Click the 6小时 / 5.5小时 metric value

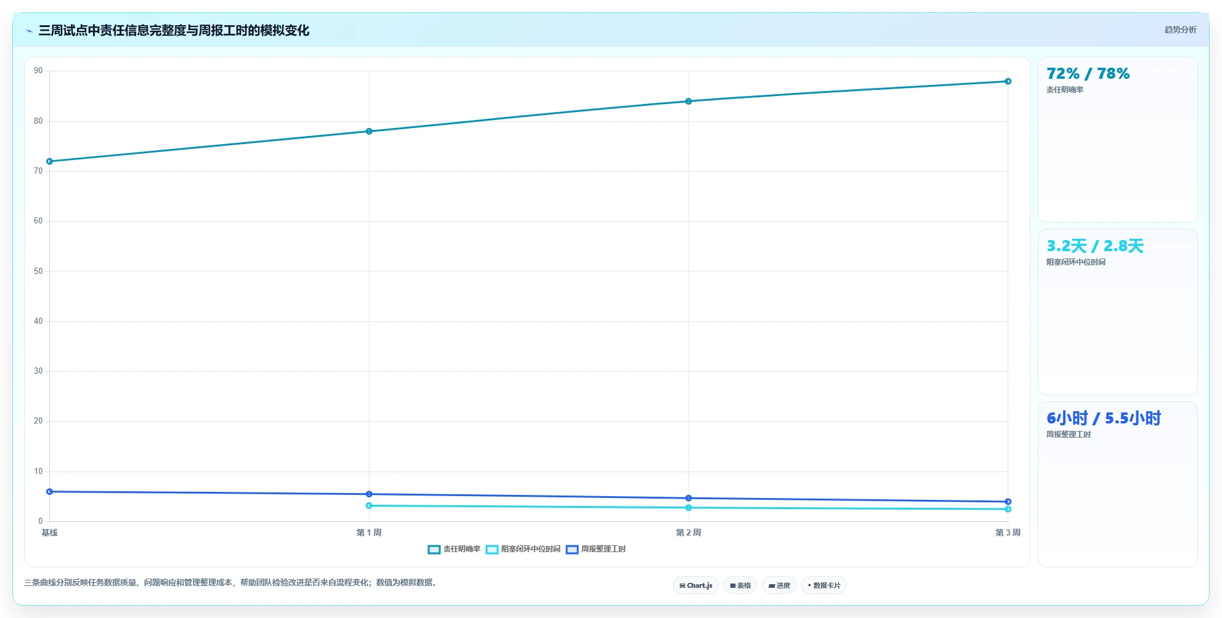[x=1104, y=419]
